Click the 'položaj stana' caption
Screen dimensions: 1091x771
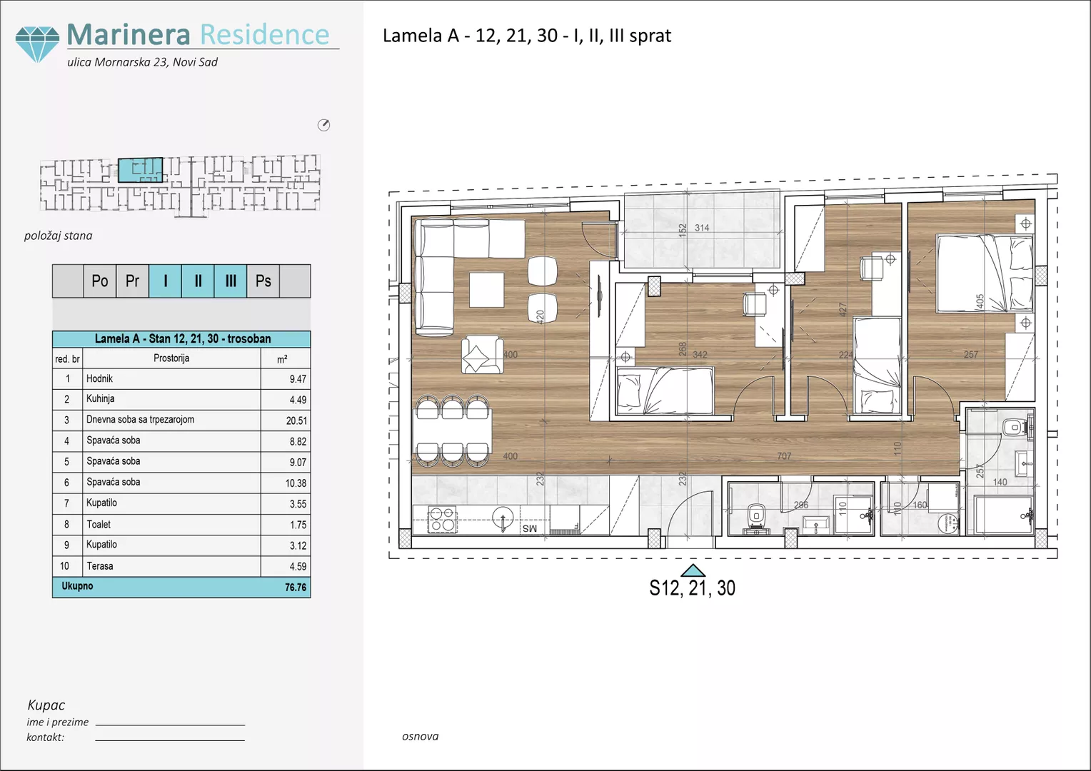(x=59, y=236)
